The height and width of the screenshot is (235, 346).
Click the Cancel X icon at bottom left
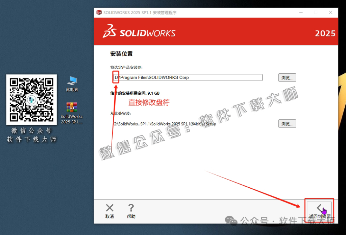pyautogui.click(x=109, y=208)
